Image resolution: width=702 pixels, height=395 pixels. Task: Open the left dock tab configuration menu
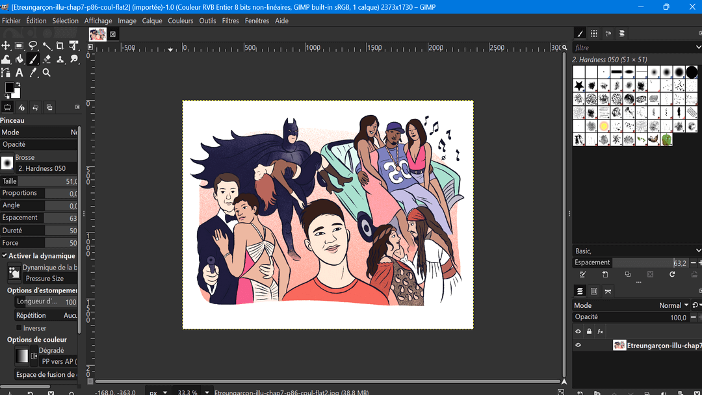[x=77, y=107]
